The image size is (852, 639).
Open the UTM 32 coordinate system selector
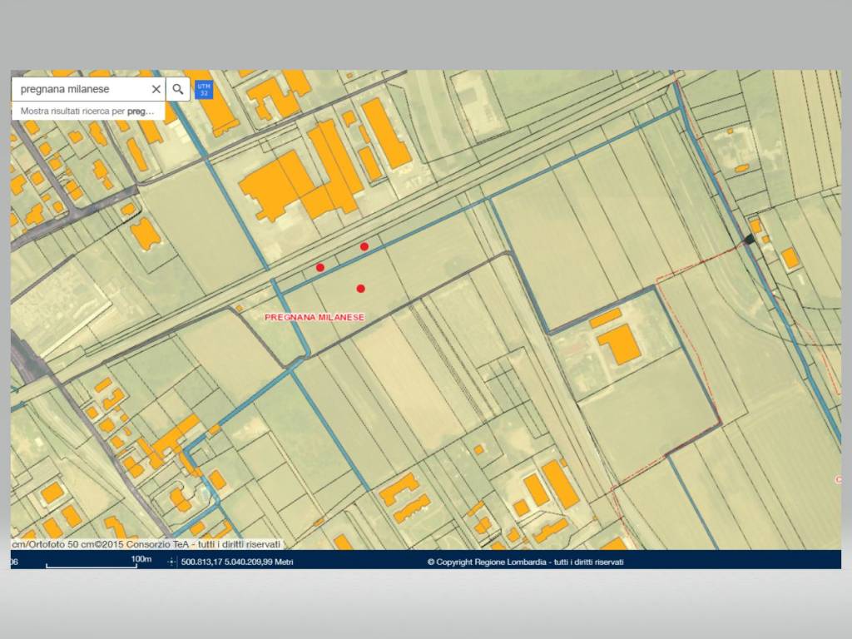click(204, 90)
